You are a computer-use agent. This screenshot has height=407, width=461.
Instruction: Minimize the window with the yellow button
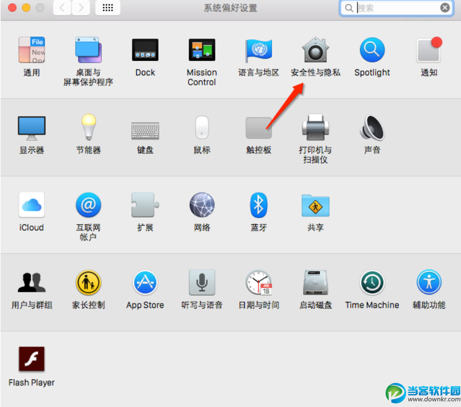[26, 8]
